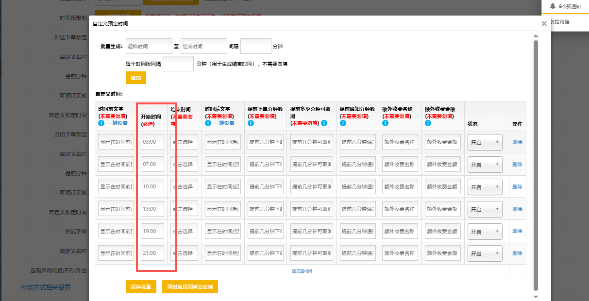The width and height of the screenshot is (589, 301).
Task: Select the 07:00 start time field
Action: coord(152,165)
